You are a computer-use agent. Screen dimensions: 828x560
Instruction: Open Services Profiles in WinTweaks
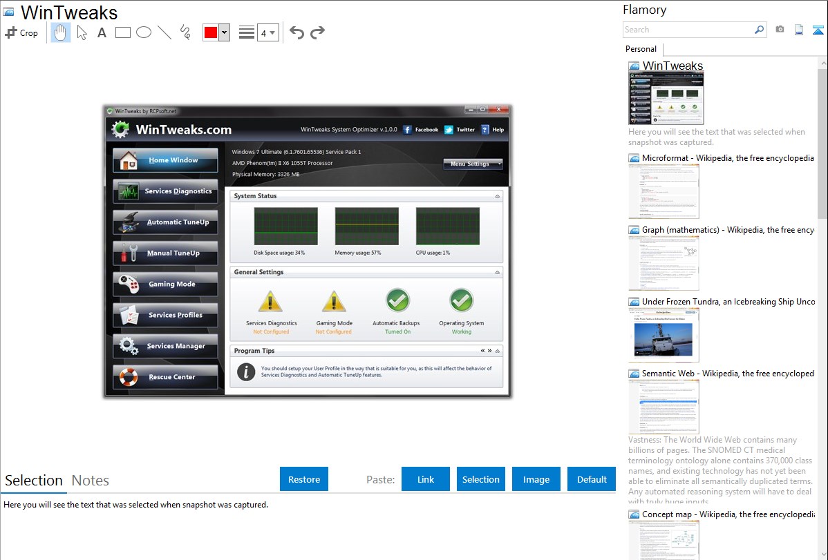tap(165, 315)
